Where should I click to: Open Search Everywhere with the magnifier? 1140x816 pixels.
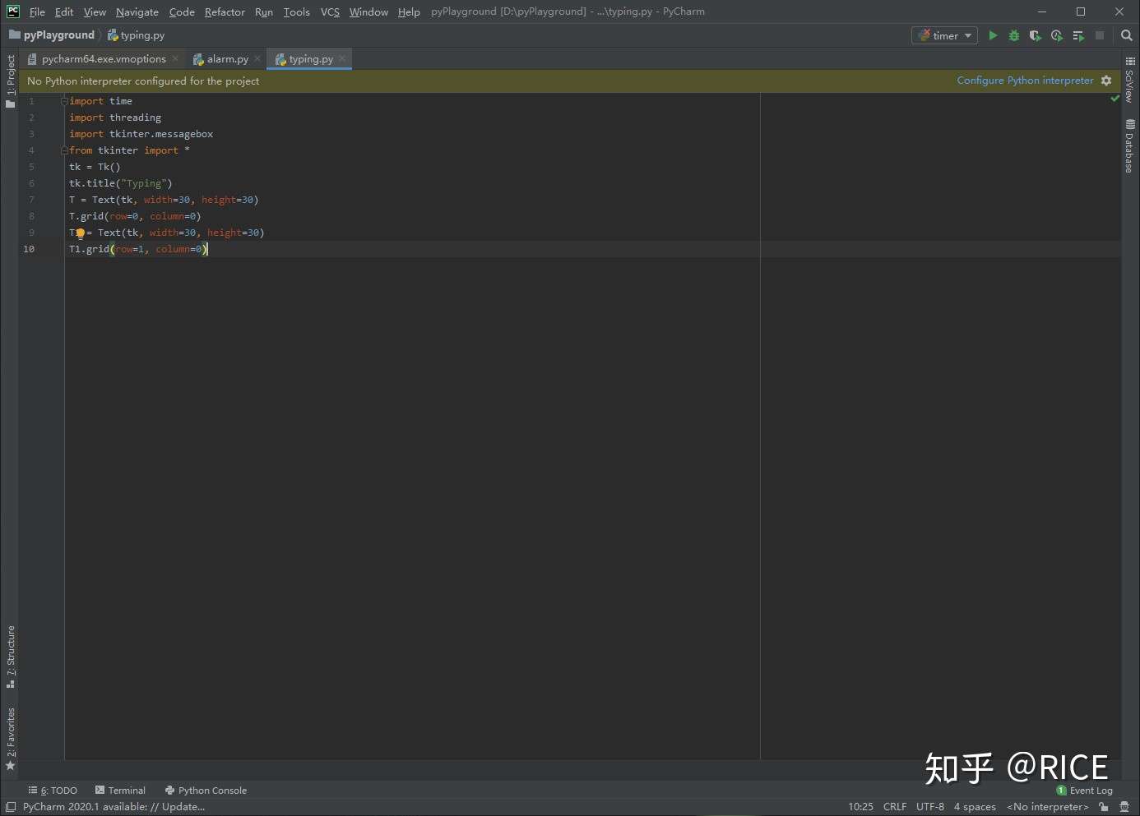click(x=1126, y=35)
